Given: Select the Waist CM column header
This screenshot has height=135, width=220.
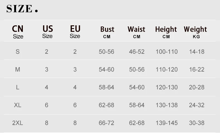Looking at the screenshot, I should coord(136,32).
